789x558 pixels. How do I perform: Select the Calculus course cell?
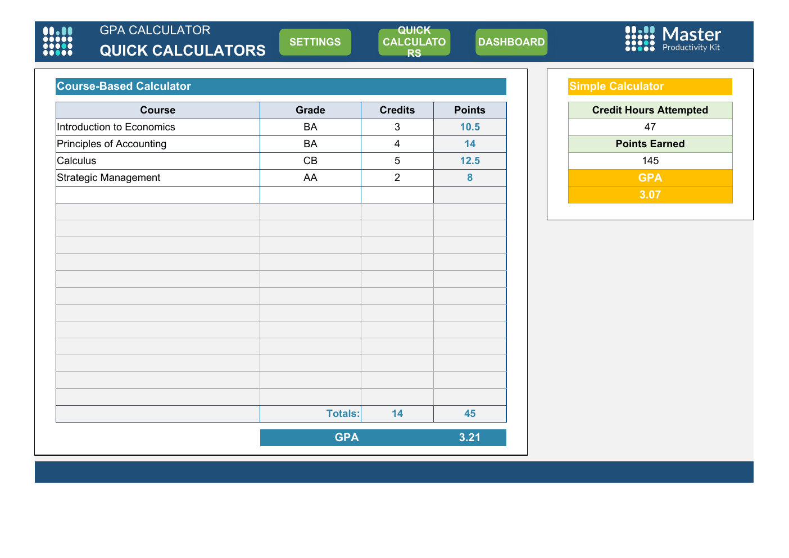158,161
